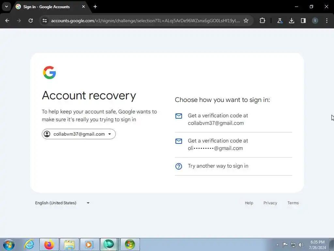
Task: Launch Internet Explorer from taskbar
Action: (x=29, y=244)
